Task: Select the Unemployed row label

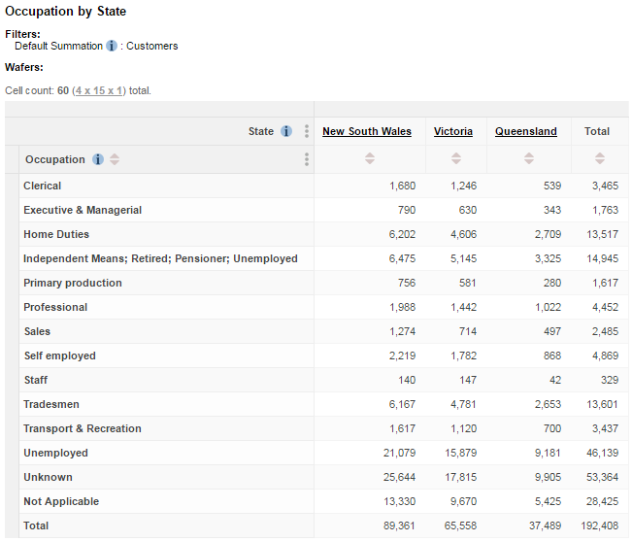Action: coord(55,453)
